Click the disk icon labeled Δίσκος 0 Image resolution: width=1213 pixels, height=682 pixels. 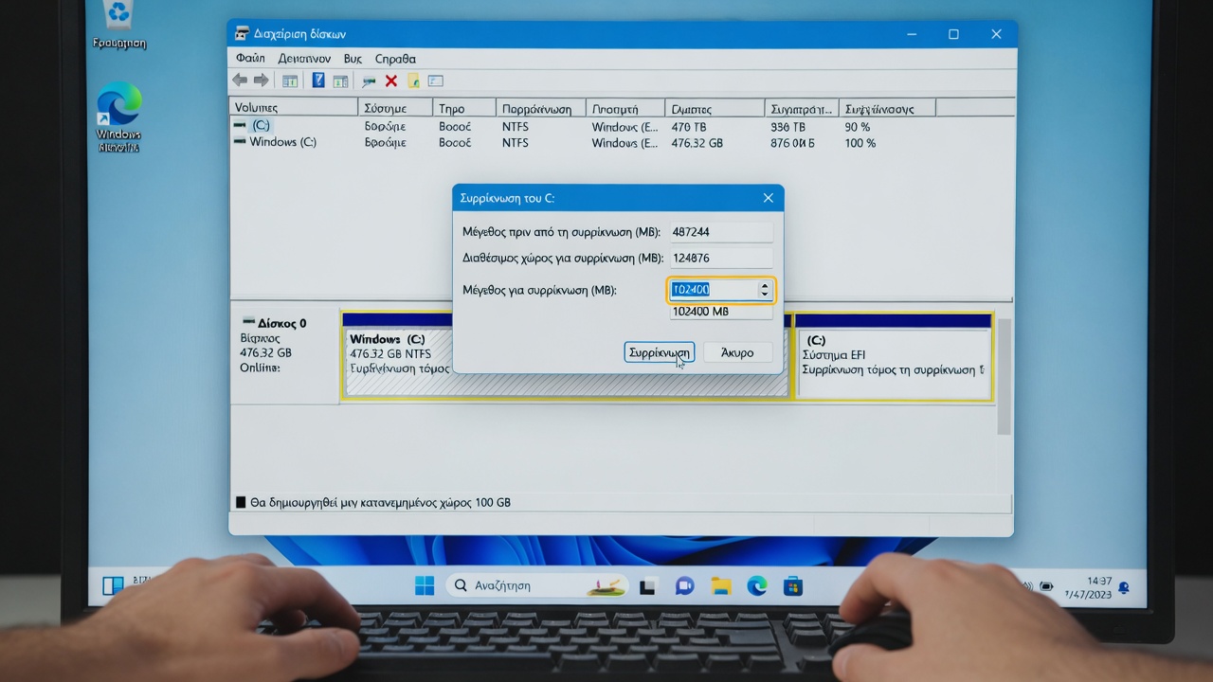click(248, 322)
